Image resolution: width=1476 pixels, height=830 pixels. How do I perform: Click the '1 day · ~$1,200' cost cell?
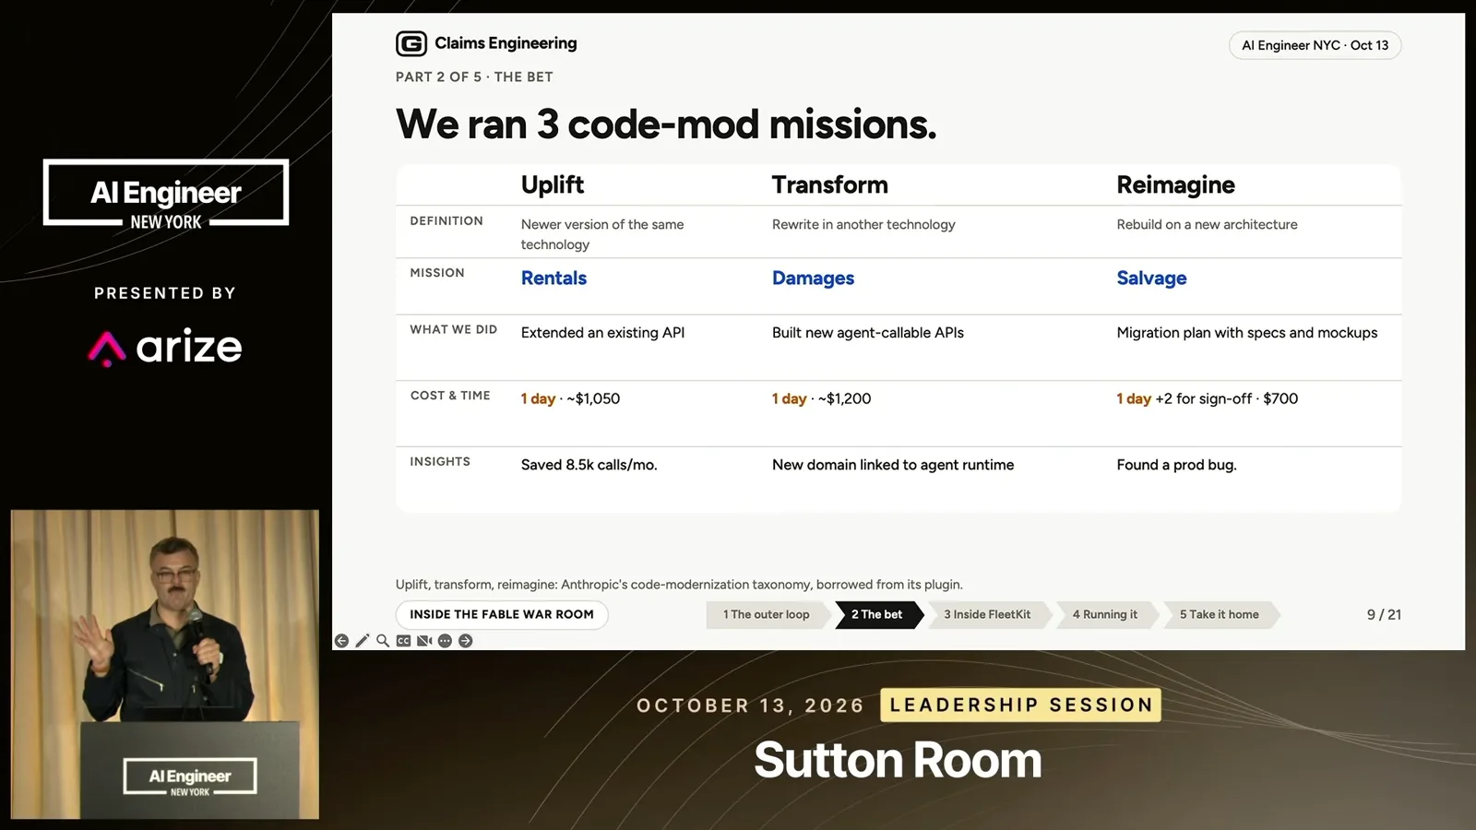tap(821, 398)
